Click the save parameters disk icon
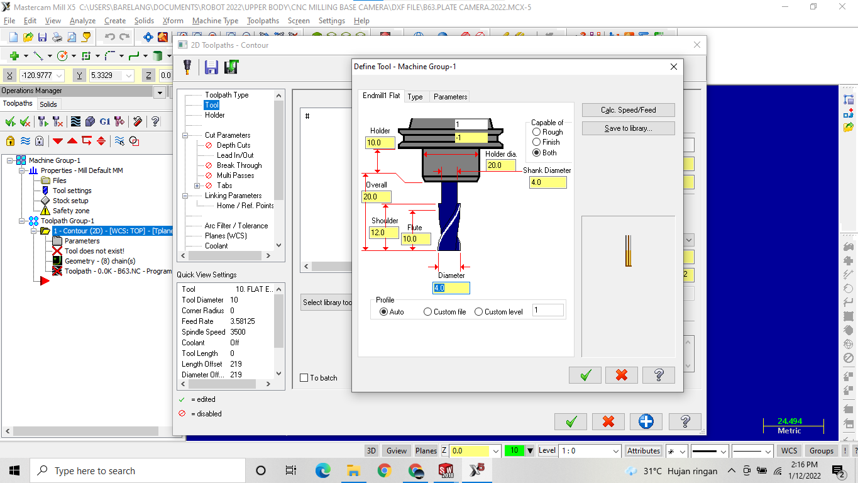Screen dimensions: 858x483 click(211, 67)
